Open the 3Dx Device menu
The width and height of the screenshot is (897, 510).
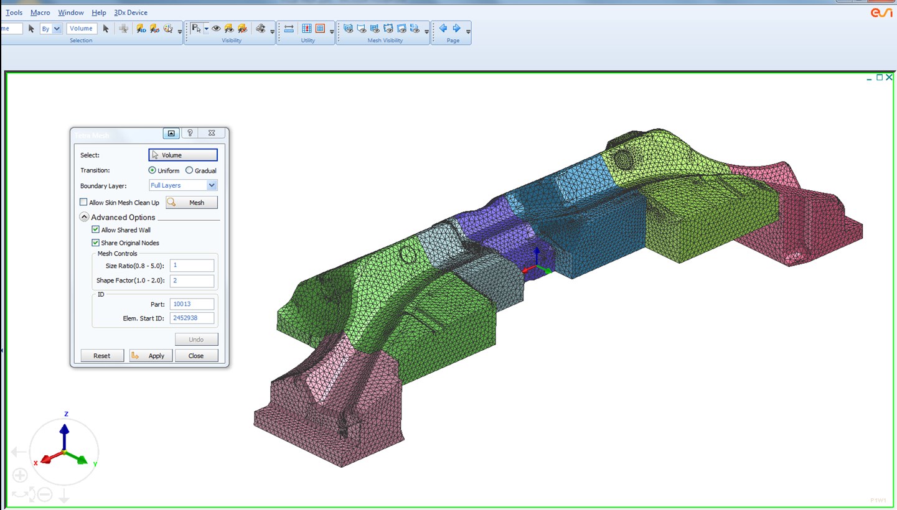(131, 12)
